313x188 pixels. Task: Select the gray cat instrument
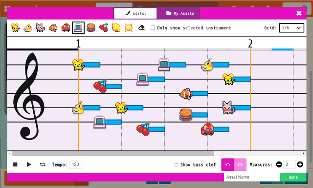point(40,27)
